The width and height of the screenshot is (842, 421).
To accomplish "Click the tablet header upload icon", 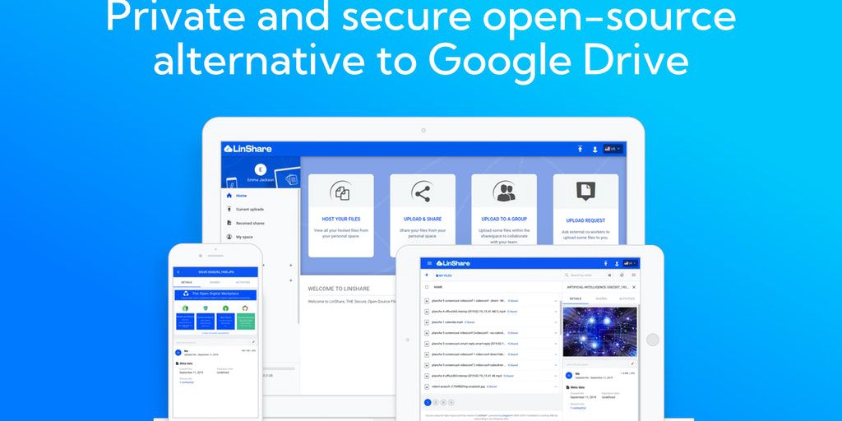I will [x=606, y=263].
